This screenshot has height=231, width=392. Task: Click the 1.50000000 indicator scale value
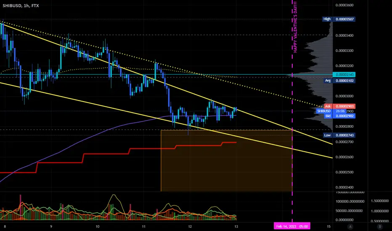(380, 201)
